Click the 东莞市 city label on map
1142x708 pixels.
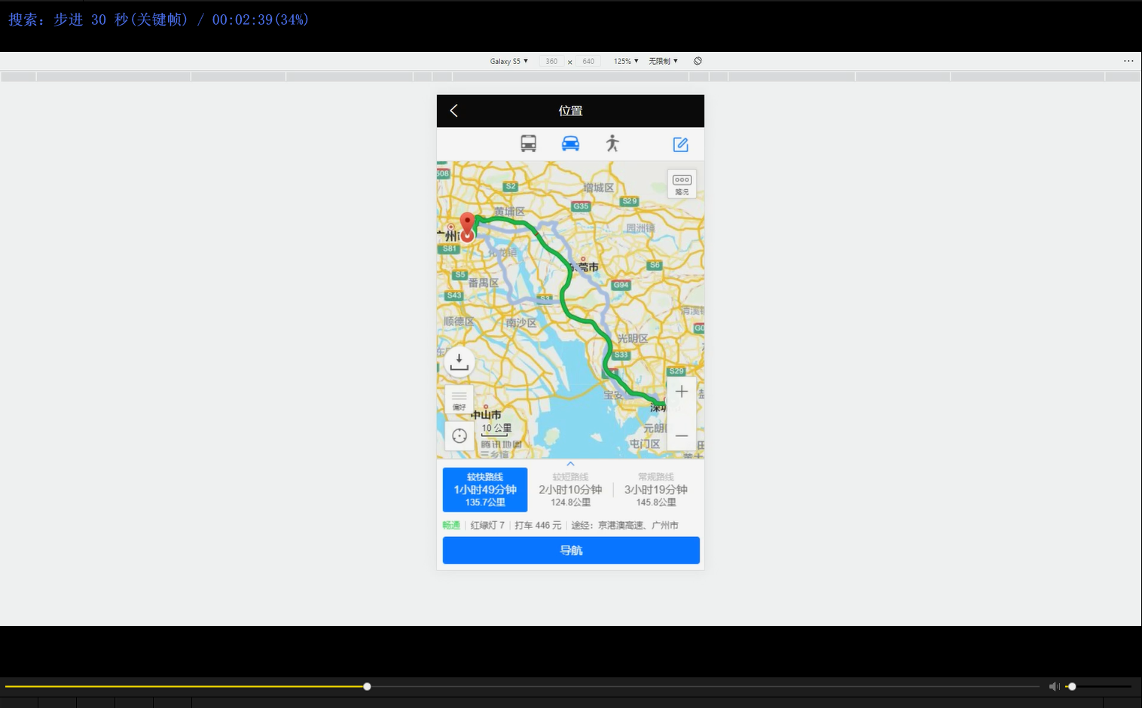tap(584, 267)
